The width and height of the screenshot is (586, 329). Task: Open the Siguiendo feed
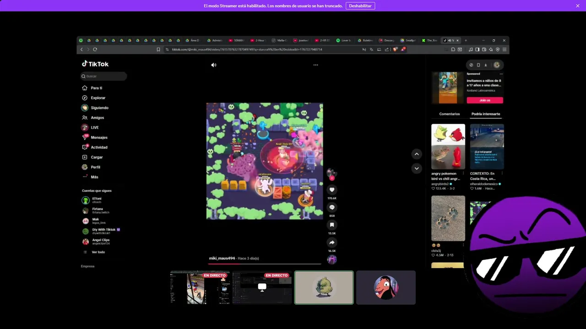pos(95,108)
